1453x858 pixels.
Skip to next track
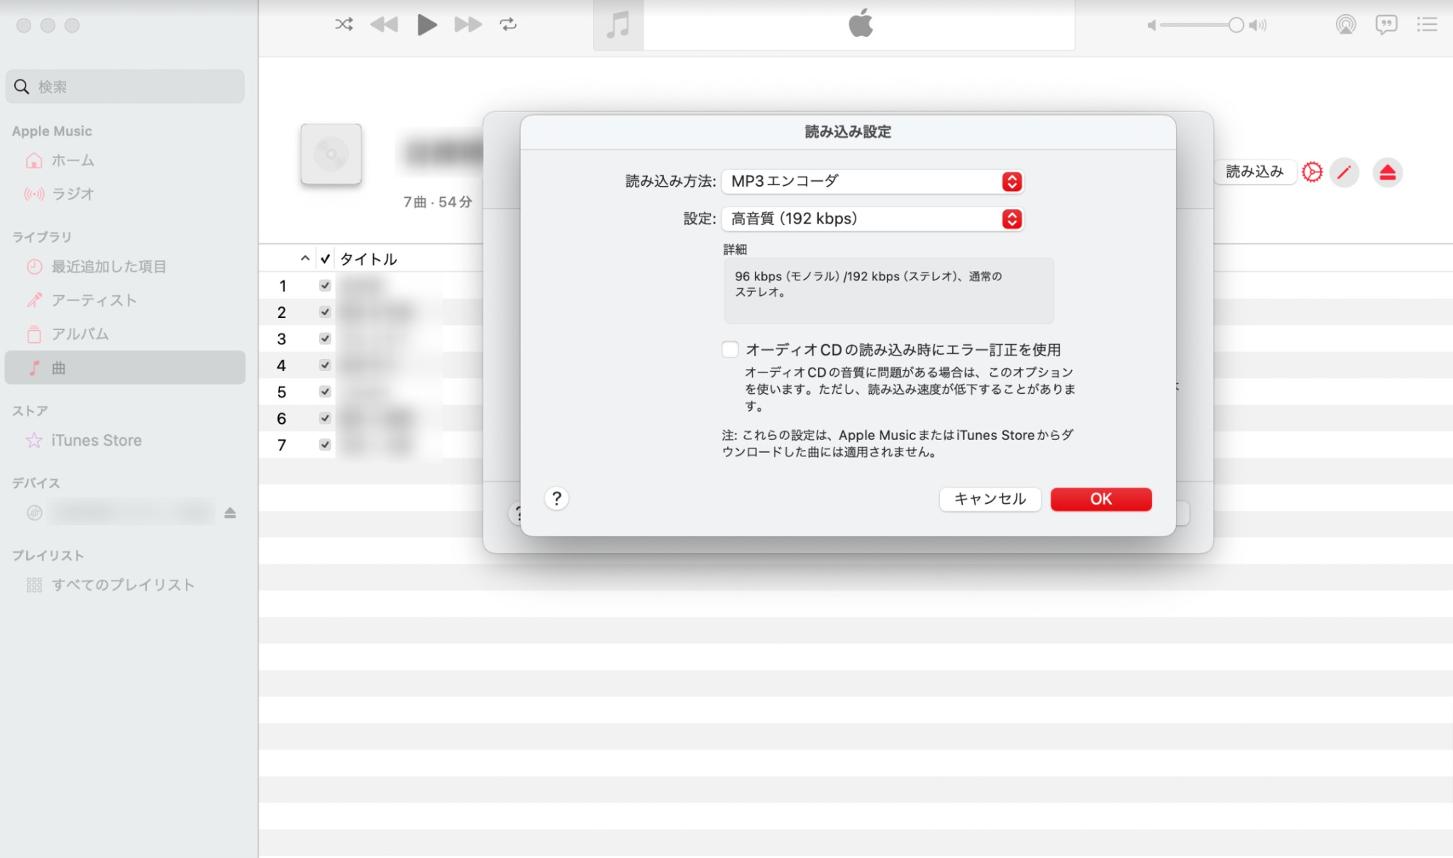pyautogui.click(x=468, y=25)
